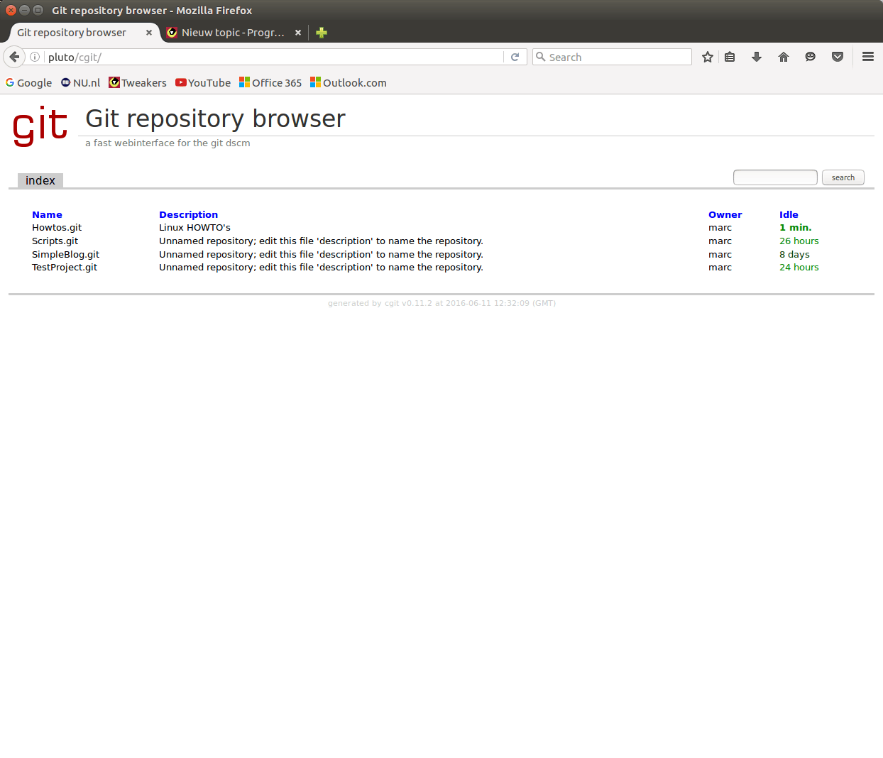Click the TestProject.git unnamed repository description
The height and width of the screenshot is (758, 883).
(321, 268)
